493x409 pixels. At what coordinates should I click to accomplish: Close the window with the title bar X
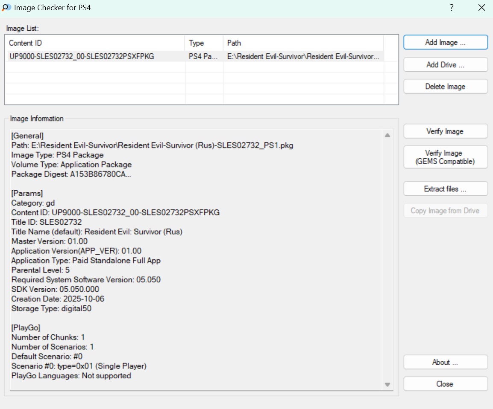tap(481, 8)
